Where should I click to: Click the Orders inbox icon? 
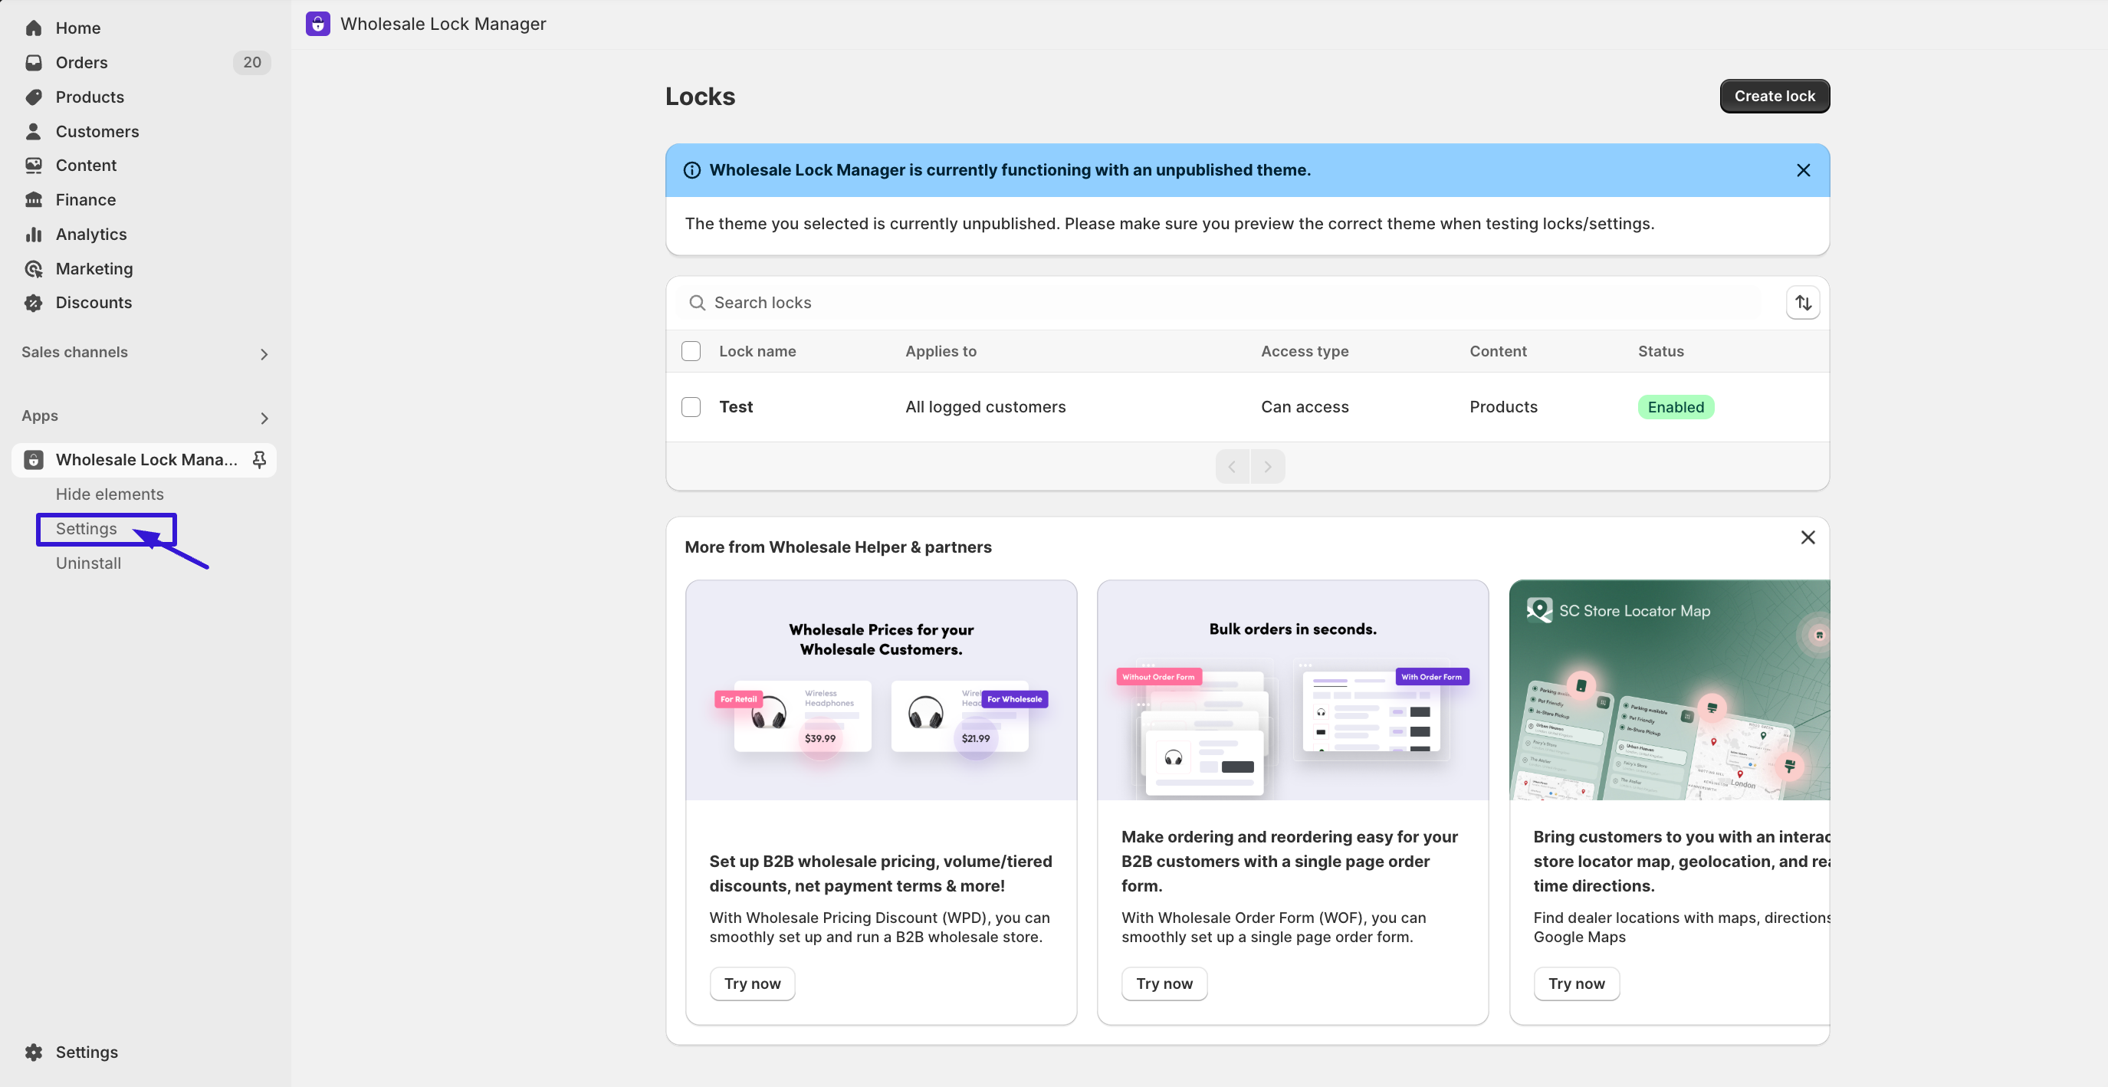[34, 62]
